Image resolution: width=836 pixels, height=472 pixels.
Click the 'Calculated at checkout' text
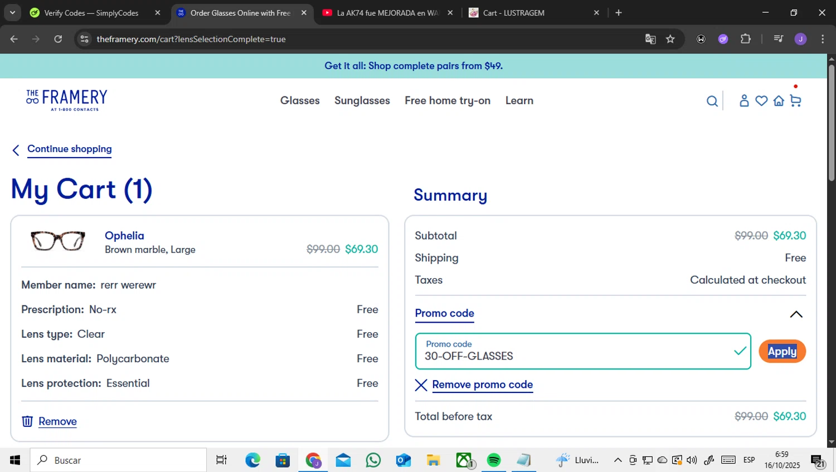pos(748,280)
